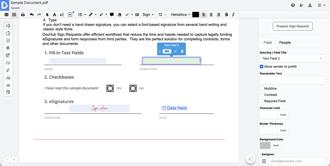Viewport: 330px width, 166px height.
Task: Add an initials field from sidebar
Action: point(8,85)
